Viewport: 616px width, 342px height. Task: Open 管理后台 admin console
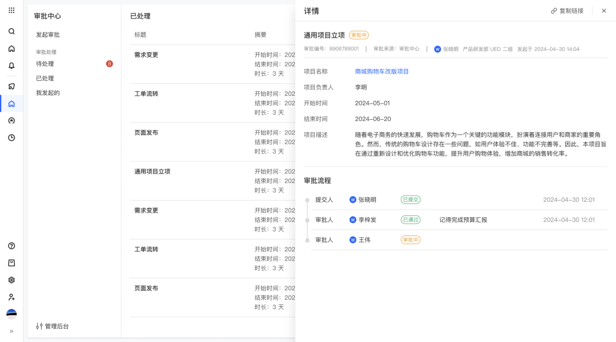(52, 326)
